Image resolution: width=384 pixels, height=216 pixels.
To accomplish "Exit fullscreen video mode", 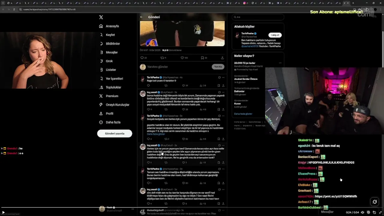I will tap(380, 212).
